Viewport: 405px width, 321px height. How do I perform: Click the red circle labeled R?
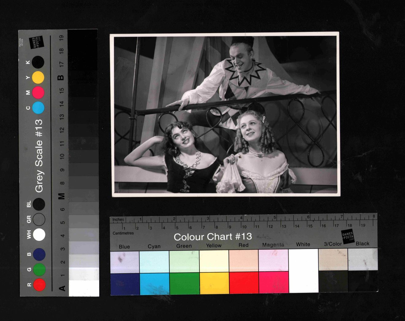tap(39, 285)
